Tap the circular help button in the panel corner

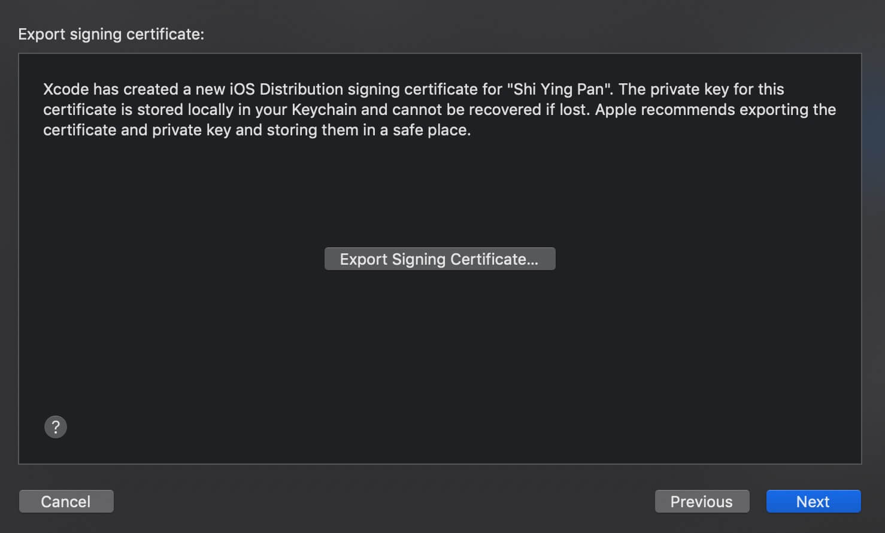[56, 427]
